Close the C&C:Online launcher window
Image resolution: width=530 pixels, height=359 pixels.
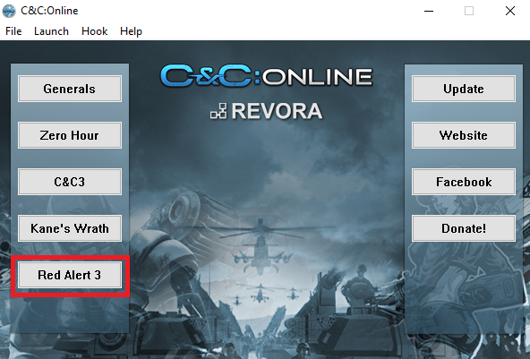click(510, 11)
